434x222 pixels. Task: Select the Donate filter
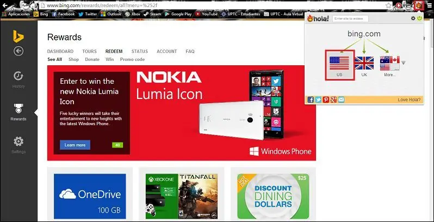[92, 59]
